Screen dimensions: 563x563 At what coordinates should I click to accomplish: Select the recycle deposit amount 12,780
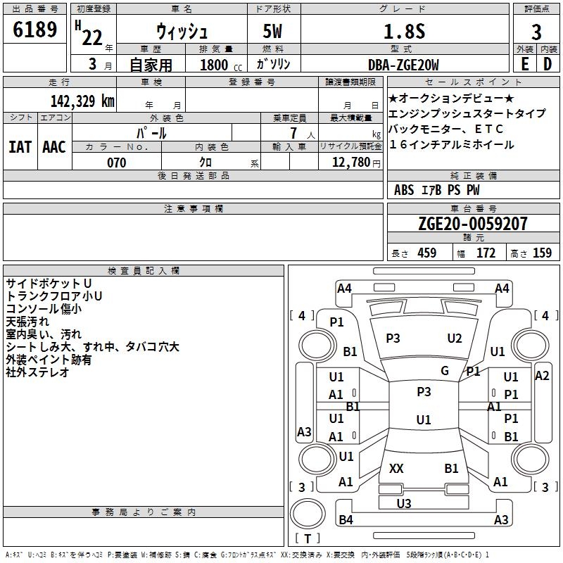pos(350,163)
